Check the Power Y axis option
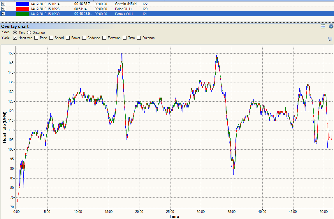The width and height of the screenshot is (334, 219). [68, 38]
